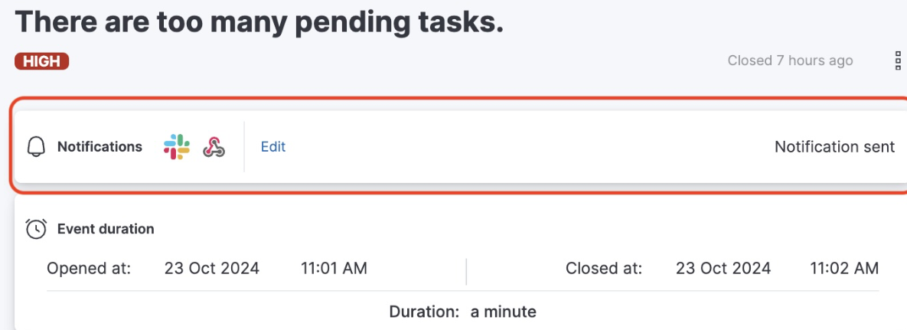
Task: Click the "a minute" duration value
Action: (x=504, y=312)
